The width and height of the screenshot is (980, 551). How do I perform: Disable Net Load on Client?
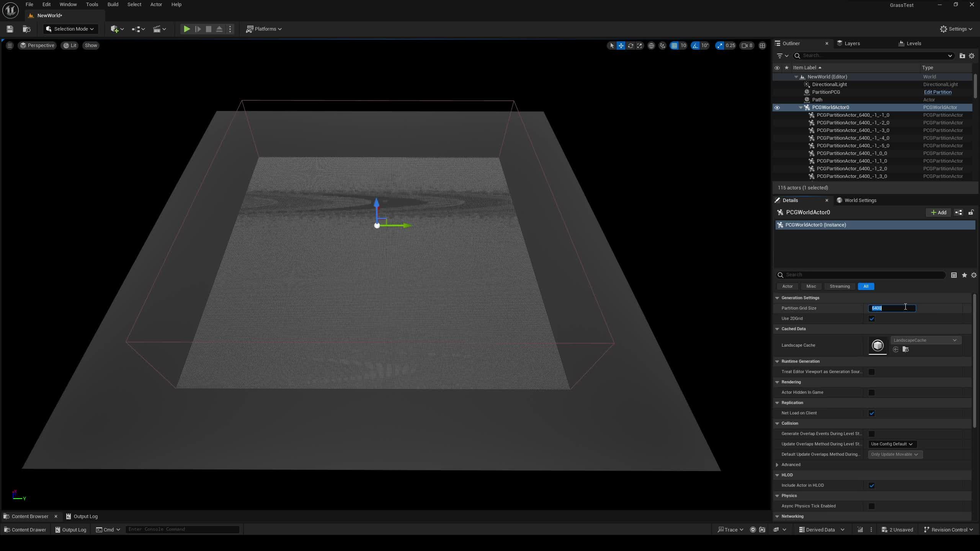tap(872, 413)
